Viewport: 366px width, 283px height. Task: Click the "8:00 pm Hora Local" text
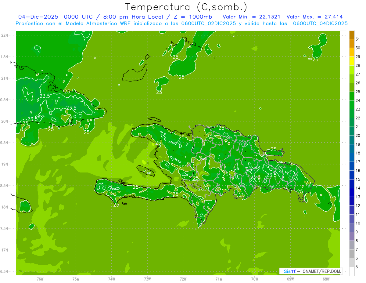[132, 17]
